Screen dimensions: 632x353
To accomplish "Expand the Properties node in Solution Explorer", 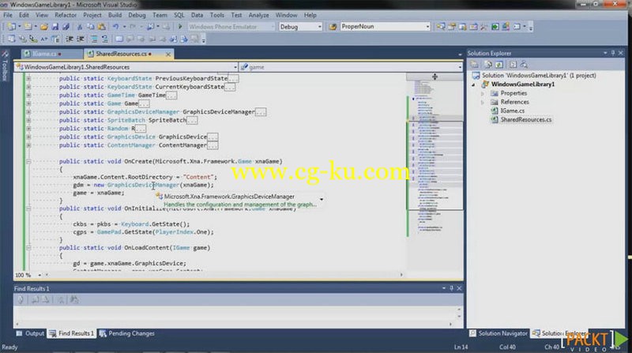I will click(x=483, y=93).
